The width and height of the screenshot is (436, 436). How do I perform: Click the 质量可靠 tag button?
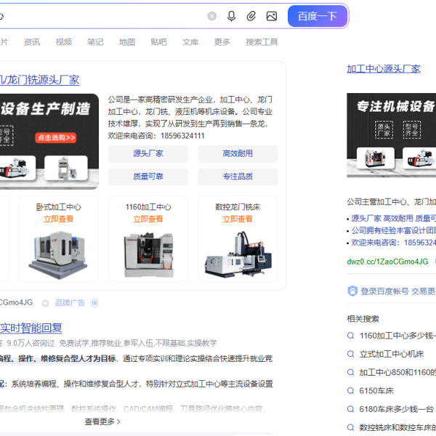click(x=148, y=177)
